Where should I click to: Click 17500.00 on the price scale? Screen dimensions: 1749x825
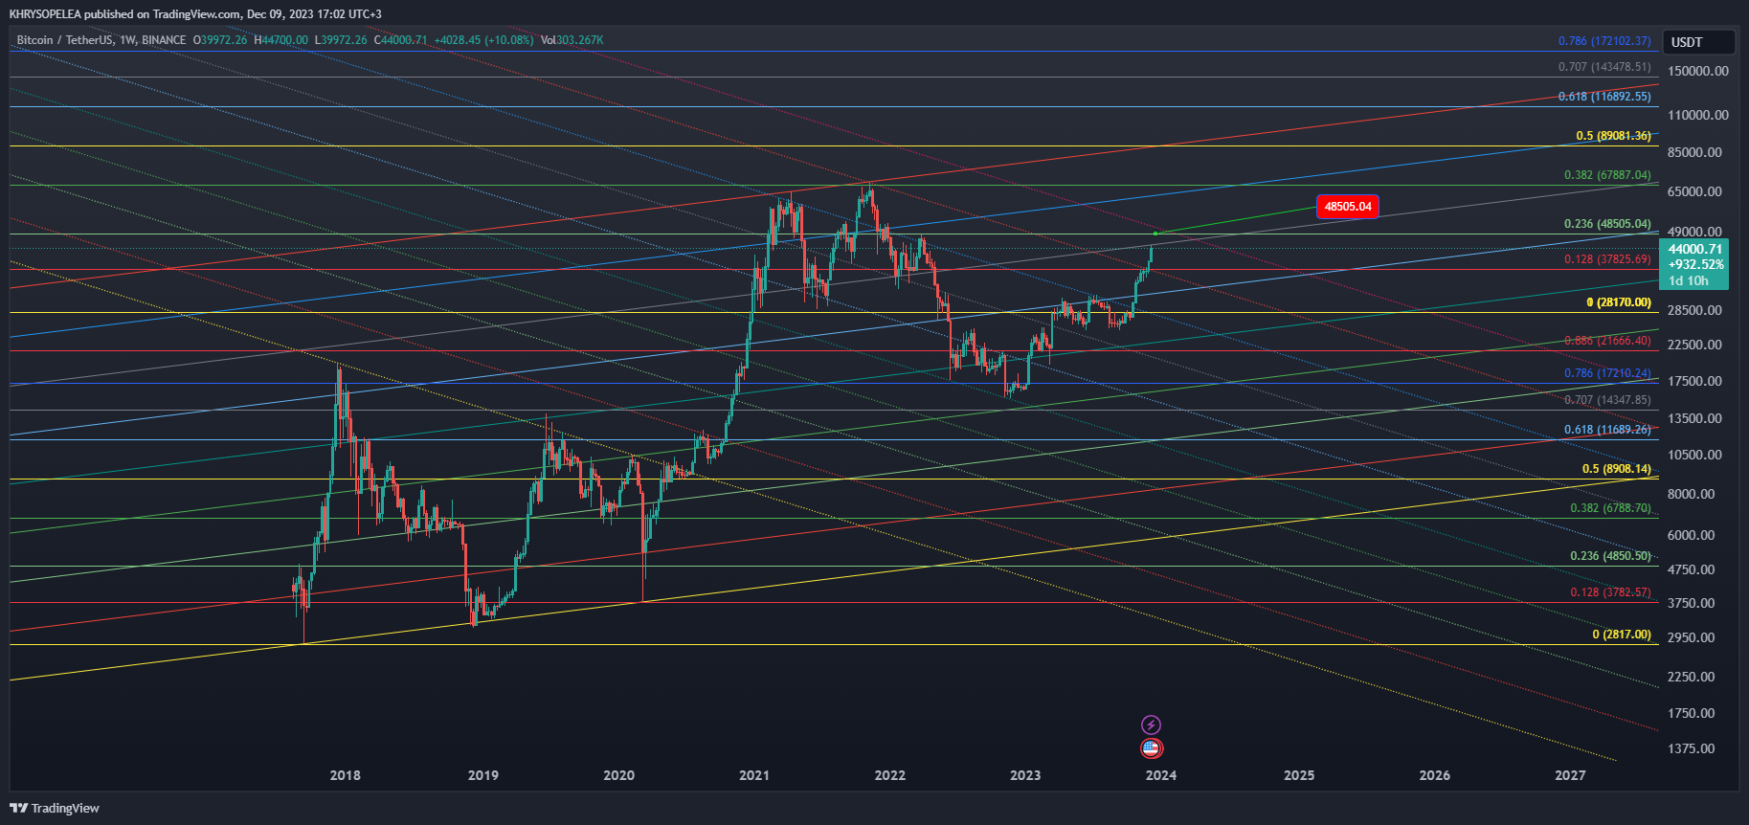point(1694,381)
